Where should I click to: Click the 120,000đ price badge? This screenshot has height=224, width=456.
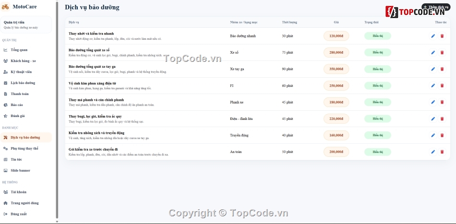pyautogui.click(x=336, y=36)
